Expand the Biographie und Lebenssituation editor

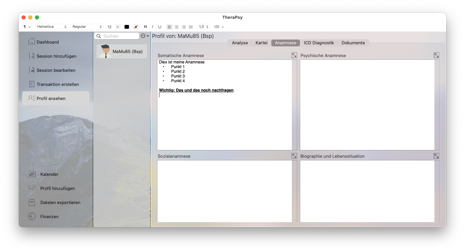click(436, 156)
